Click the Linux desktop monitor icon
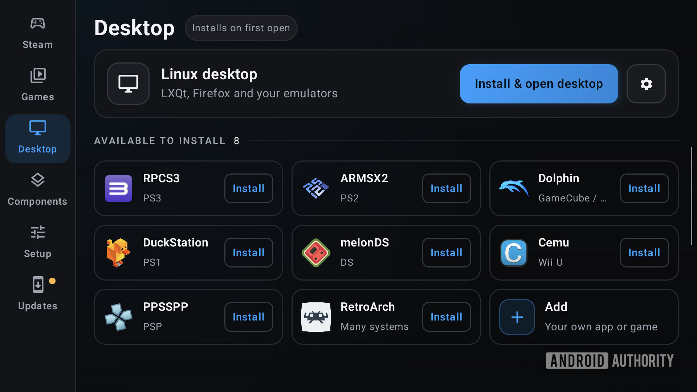Viewport: 697px width, 392px height. pyautogui.click(x=128, y=84)
